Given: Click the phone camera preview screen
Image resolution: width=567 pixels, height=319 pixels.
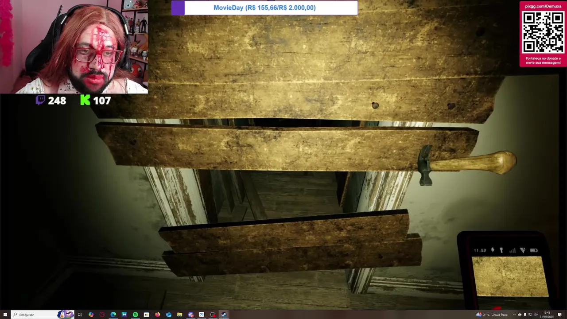Looking at the screenshot, I should click(510, 276).
